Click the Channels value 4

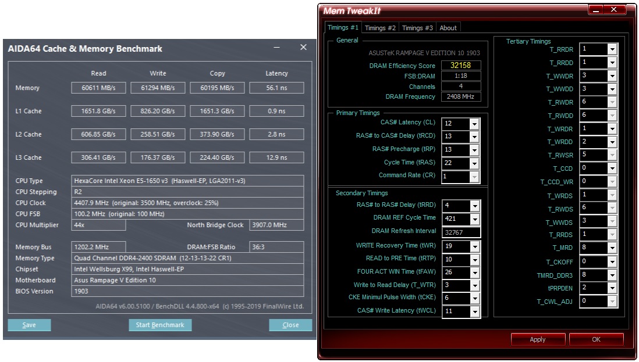461,86
